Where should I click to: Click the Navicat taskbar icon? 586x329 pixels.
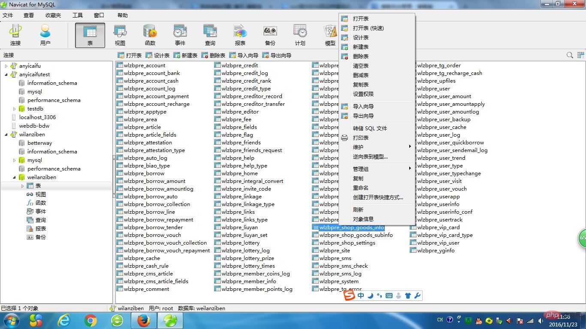(x=170, y=320)
